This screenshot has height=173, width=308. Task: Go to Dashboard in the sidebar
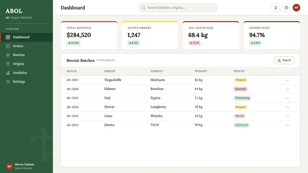[x=26, y=37]
